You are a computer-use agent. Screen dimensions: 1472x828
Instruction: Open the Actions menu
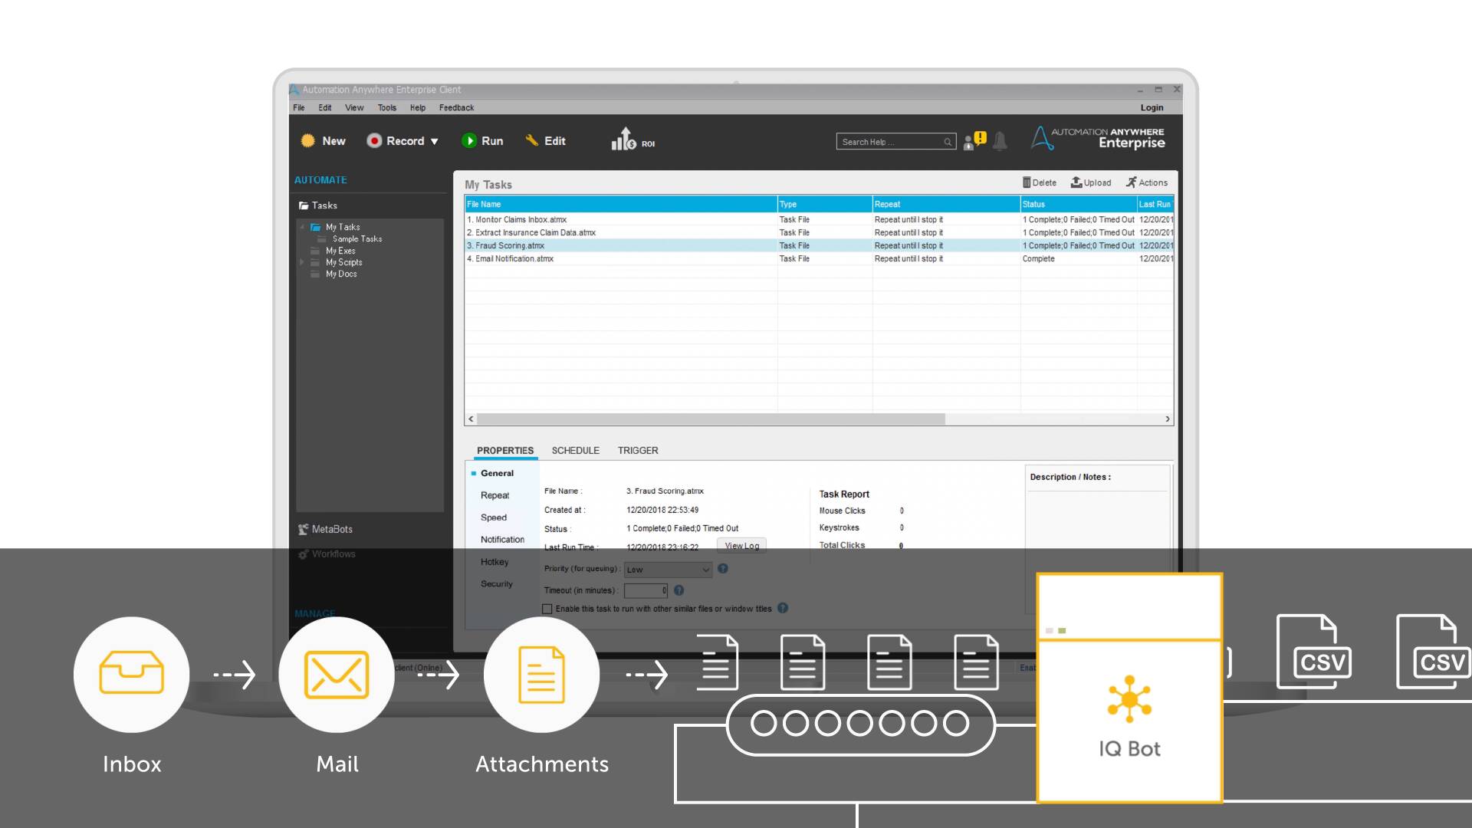(1146, 182)
